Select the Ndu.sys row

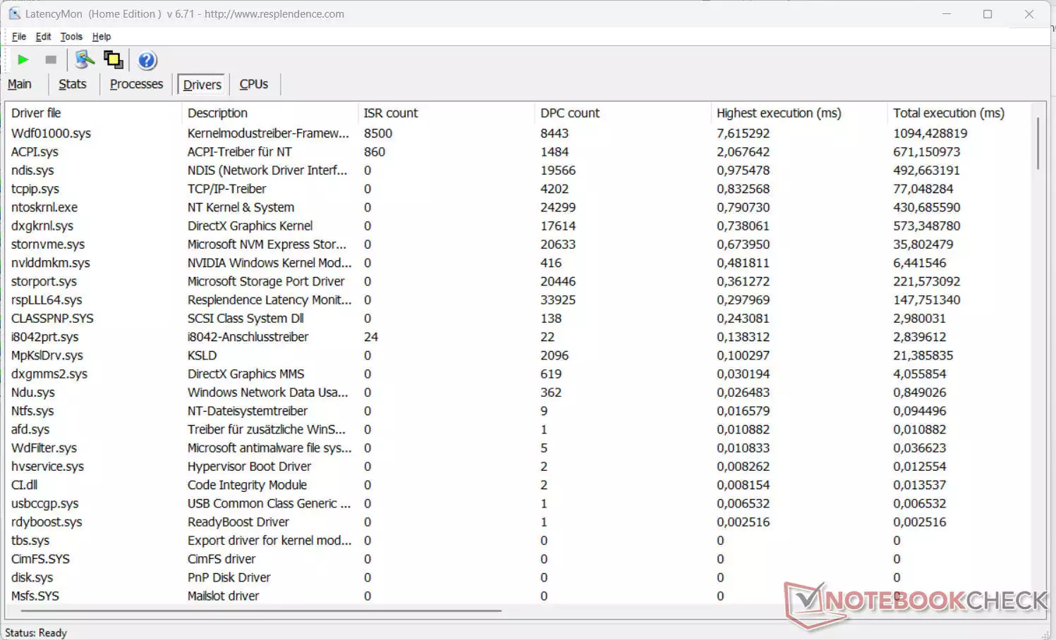pyautogui.click(x=518, y=392)
